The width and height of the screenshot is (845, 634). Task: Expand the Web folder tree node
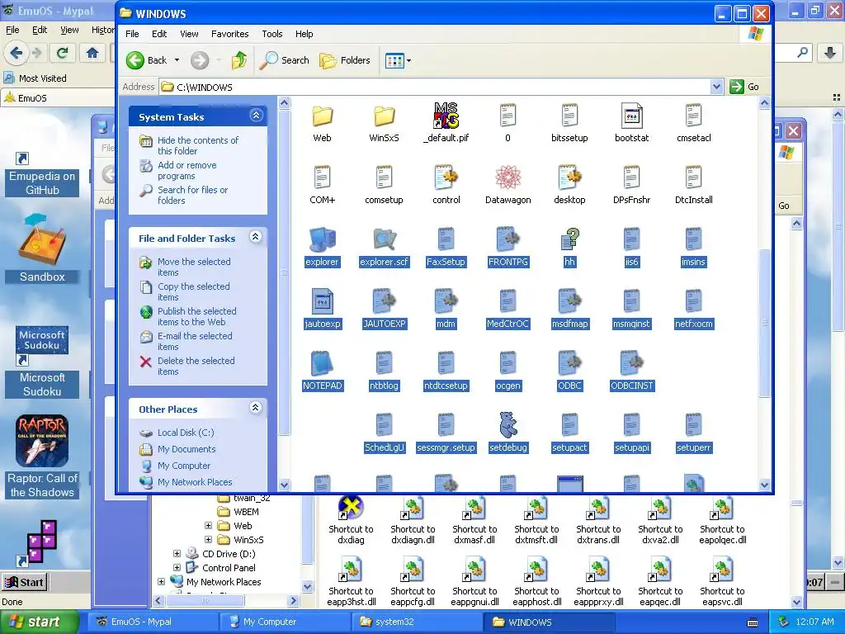pos(208,525)
